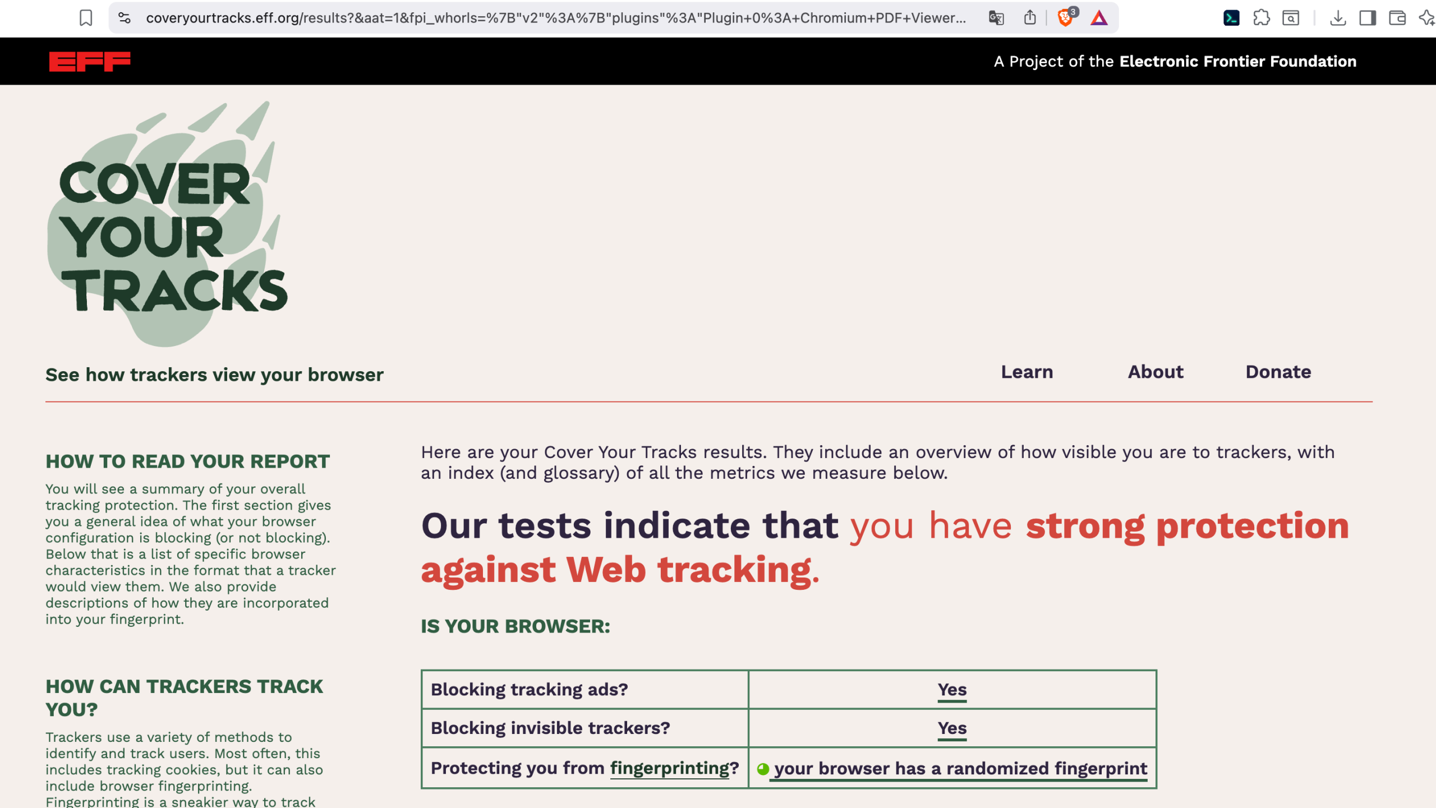Click the Yes link for tracking ads
The image size is (1436, 808).
coord(952,690)
